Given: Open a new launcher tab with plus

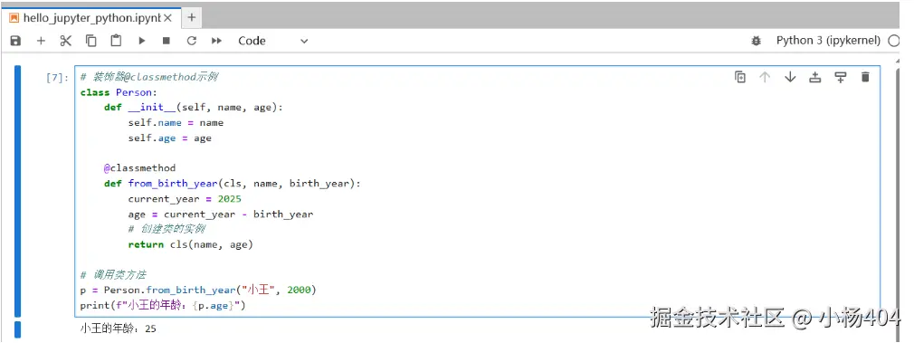Looking at the screenshot, I should (x=191, y=18).
